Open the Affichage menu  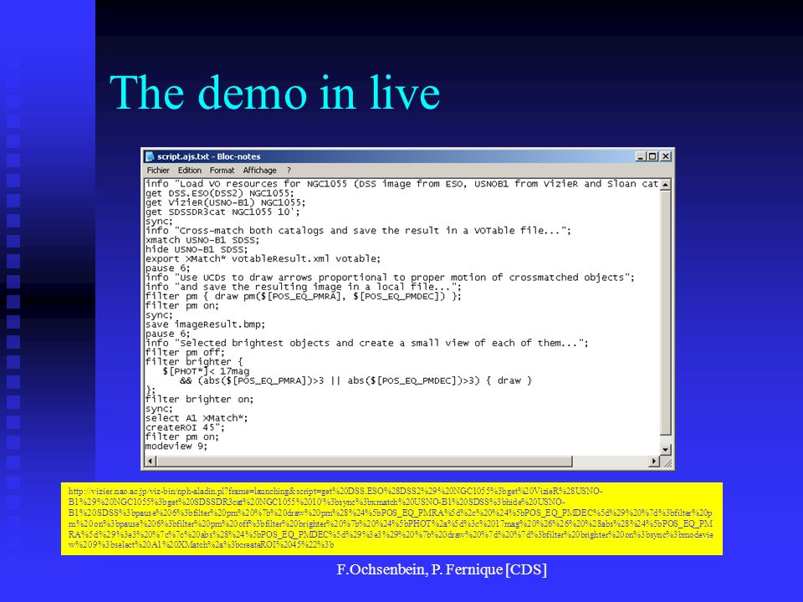(x=259, y=171)
